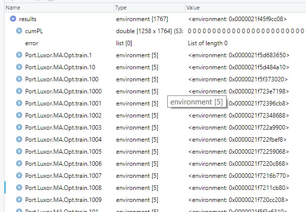This screenshot has height=212, width=306.
Task: Select Port.Luxor.MA.Opt.train.1009 name
Action: pos(63,200)
